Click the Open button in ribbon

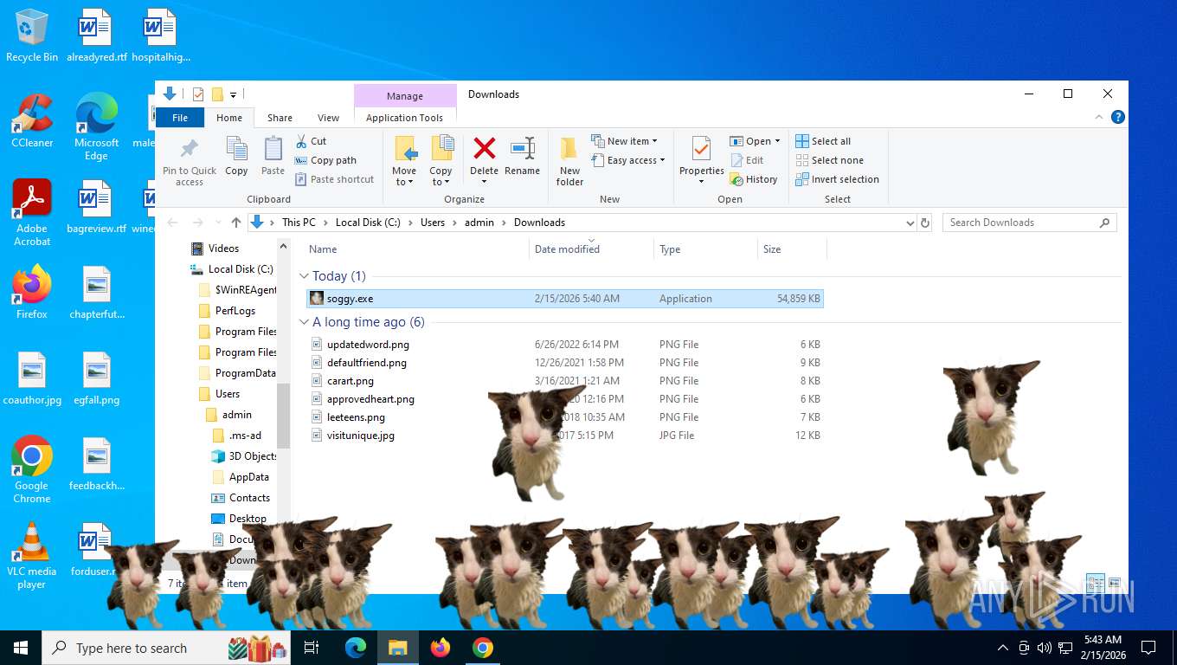[755, 141]
